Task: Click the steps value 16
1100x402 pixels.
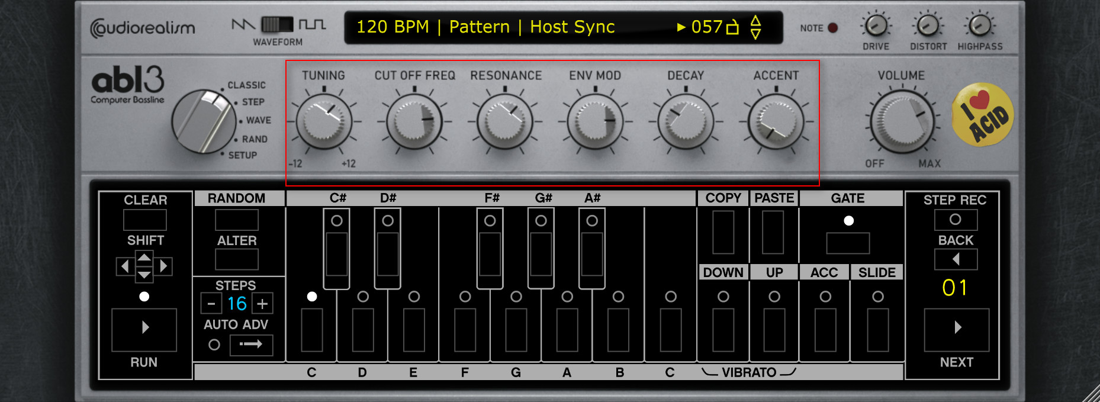Action: 237,304
